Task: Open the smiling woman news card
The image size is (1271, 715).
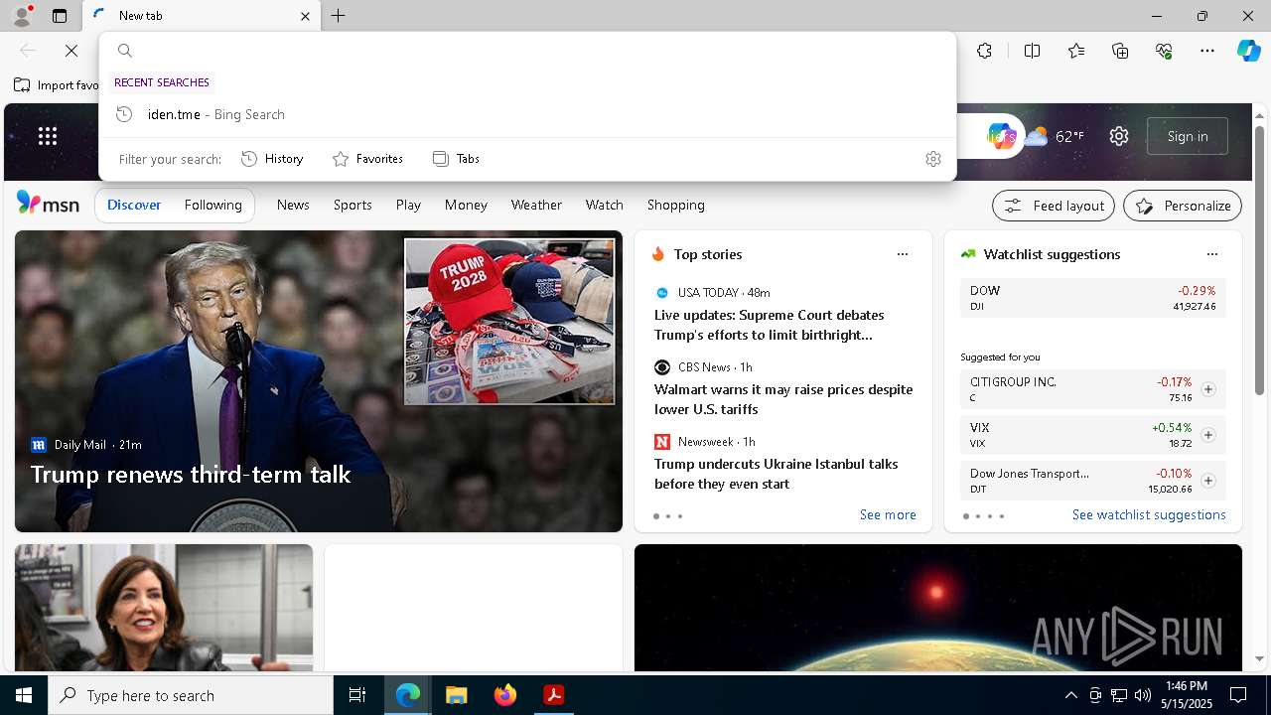Action: click(x=164, y=608)
